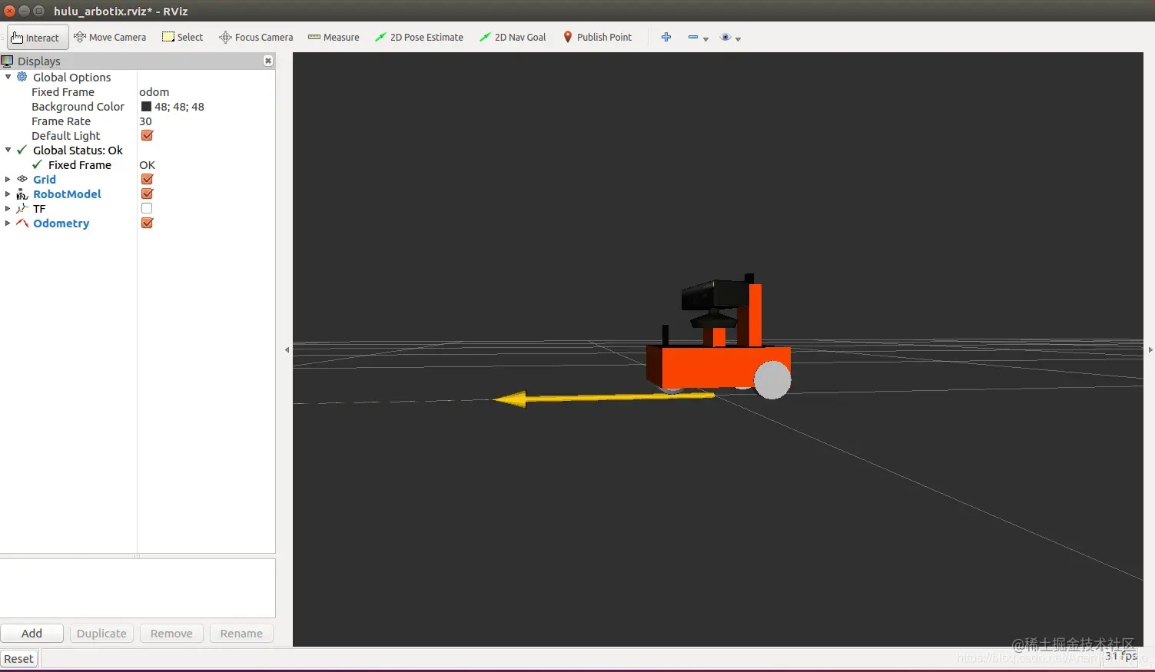1155x672 pixels.
Task: Select the Odometry display label
Action: pos(61,223)
